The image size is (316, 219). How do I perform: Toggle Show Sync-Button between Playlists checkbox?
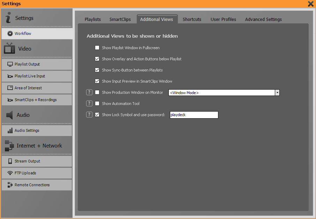pos(97,70)
